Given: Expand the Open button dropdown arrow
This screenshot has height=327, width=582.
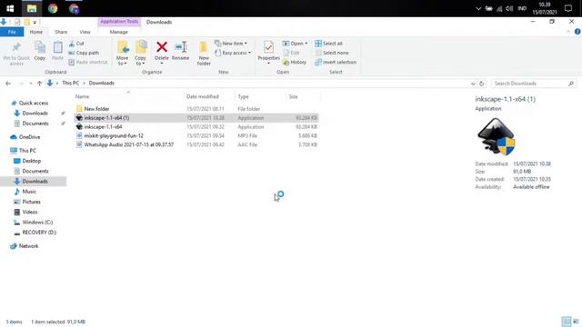Looking at the screenshot, I should click(x=306, y=44).
